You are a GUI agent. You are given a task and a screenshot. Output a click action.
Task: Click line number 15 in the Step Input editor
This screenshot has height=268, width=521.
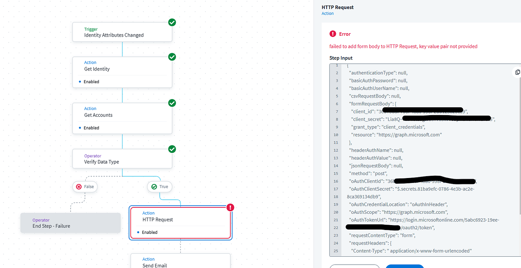[336, 173]
